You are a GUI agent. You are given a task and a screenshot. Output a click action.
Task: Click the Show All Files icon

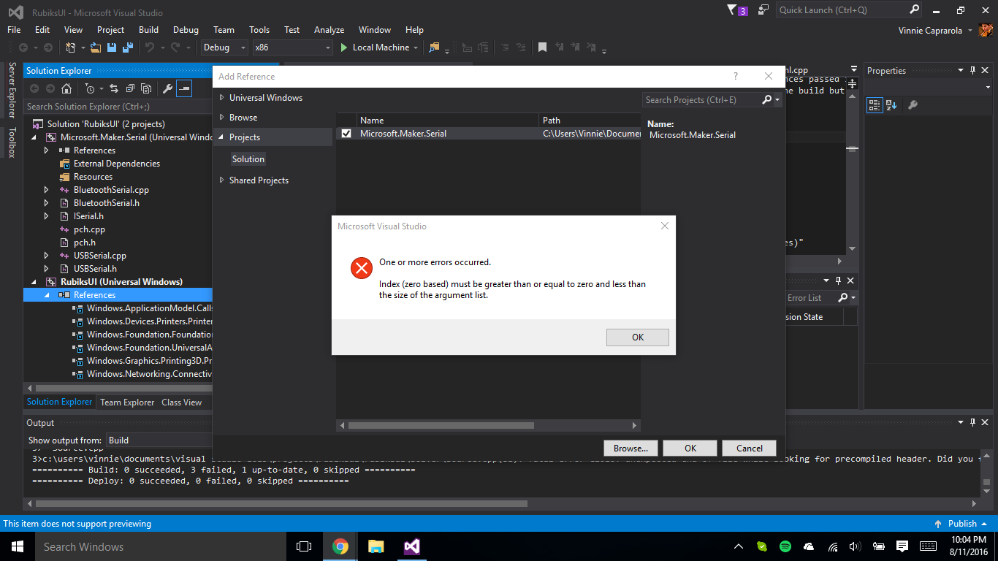146,88
